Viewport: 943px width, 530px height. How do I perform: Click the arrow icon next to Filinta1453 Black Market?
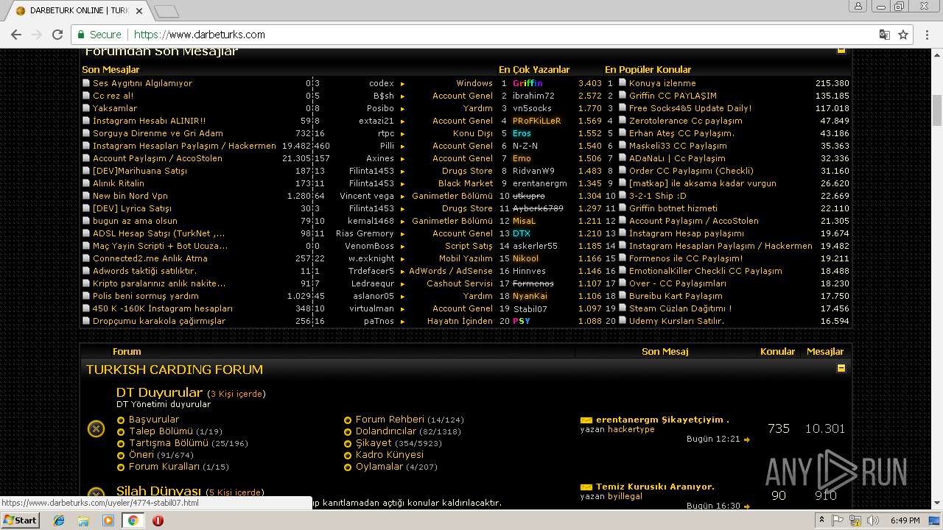click(403, 184)
